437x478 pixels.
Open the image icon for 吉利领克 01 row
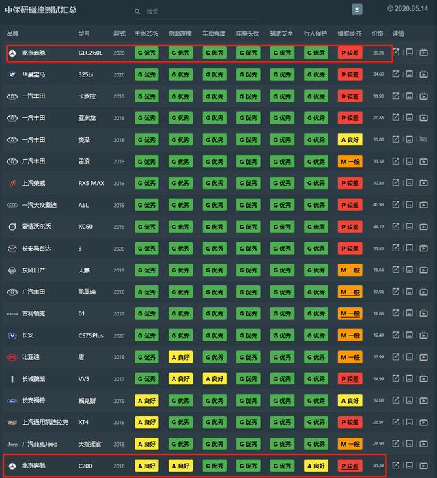pos(410,313)
